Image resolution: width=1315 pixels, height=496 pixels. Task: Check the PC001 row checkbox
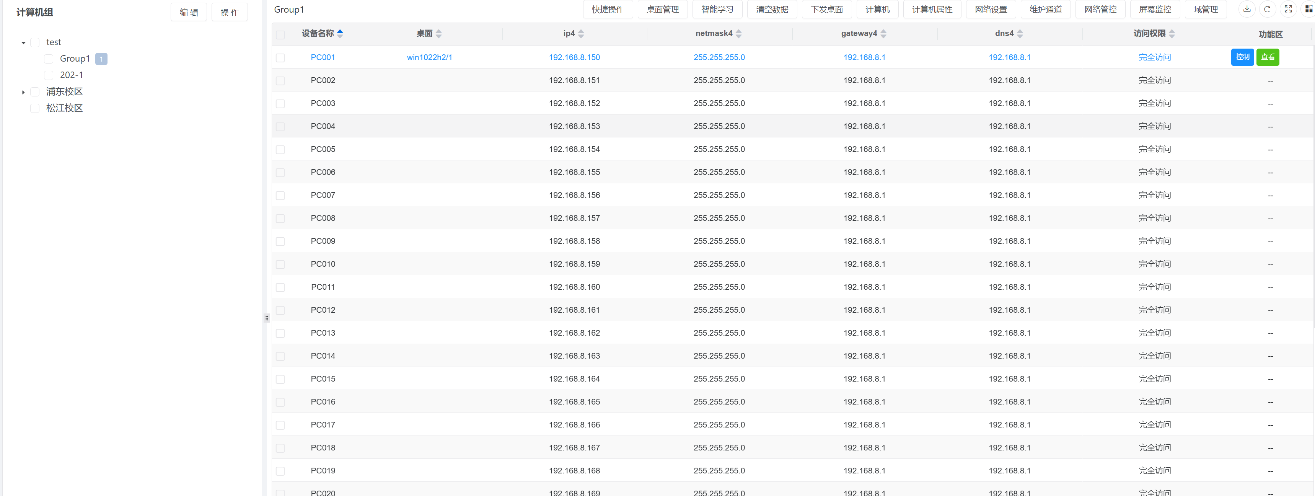(280, 58)
